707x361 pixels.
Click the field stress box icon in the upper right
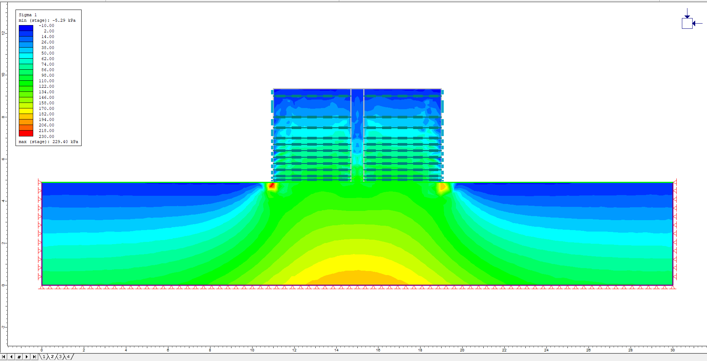coord(687,23)
